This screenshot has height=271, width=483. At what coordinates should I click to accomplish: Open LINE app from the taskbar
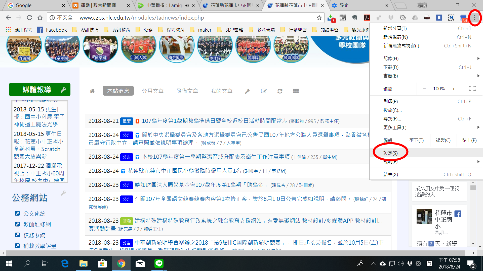(159, 263)
